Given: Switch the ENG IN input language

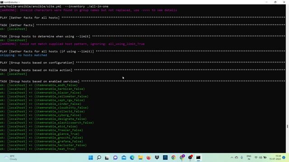Looking at the screenshot, I should 249,157.
